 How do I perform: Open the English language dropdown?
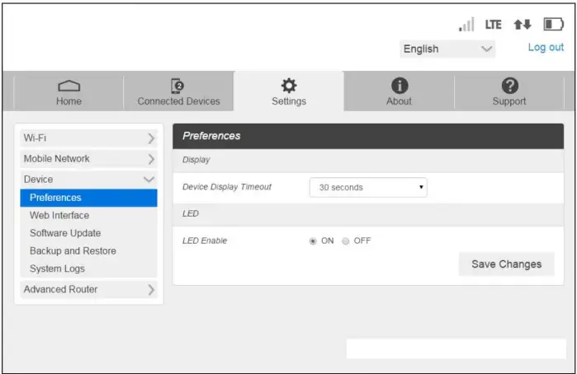pyautogui.click(x=447, y=49)
